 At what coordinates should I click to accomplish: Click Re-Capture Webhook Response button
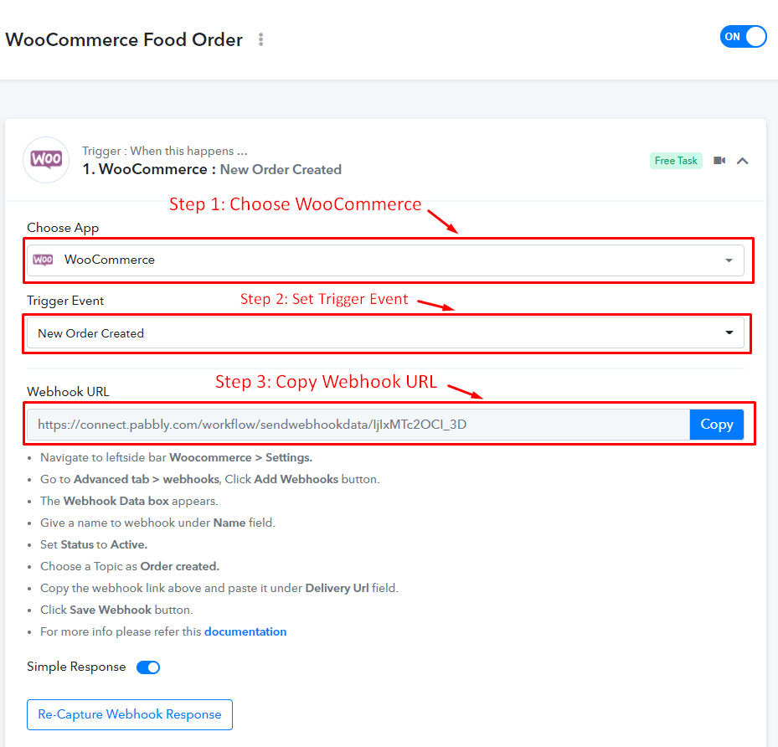pyautogui.click(x=130, y=714)
